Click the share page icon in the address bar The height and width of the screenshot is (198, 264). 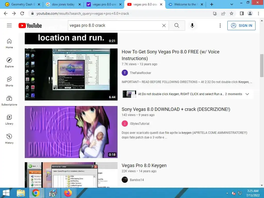coord(223,13)
